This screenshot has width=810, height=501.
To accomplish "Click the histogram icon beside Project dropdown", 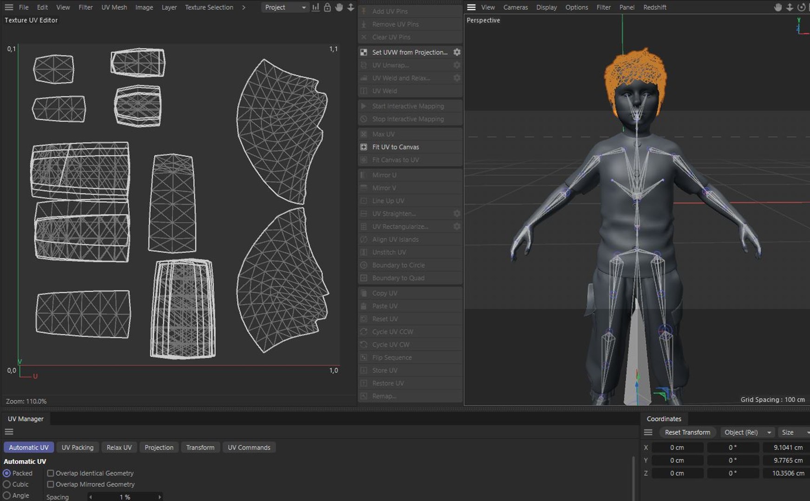I will pos(316,7).
